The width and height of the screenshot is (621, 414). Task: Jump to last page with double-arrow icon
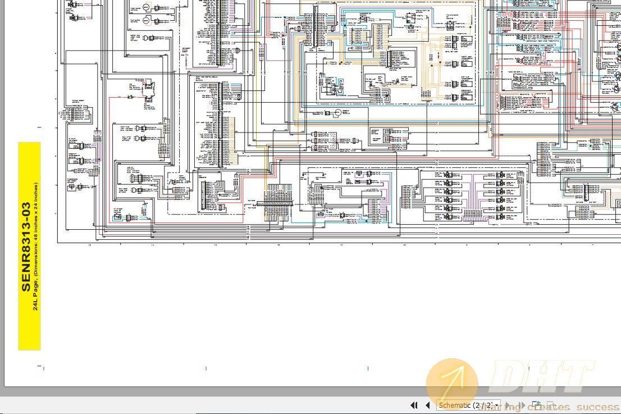(x=522, y=405)
